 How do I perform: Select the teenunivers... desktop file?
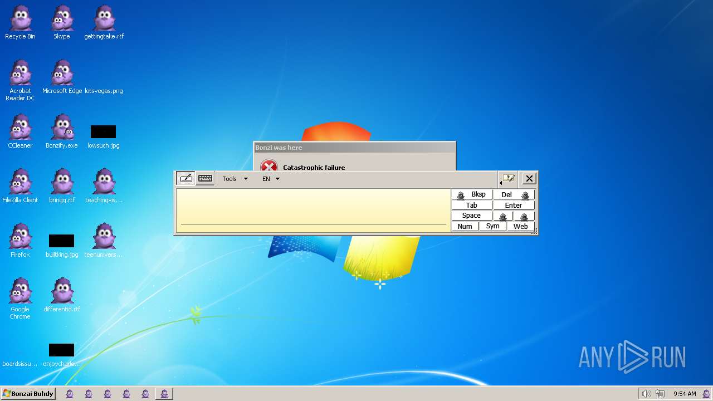point(104,241)
